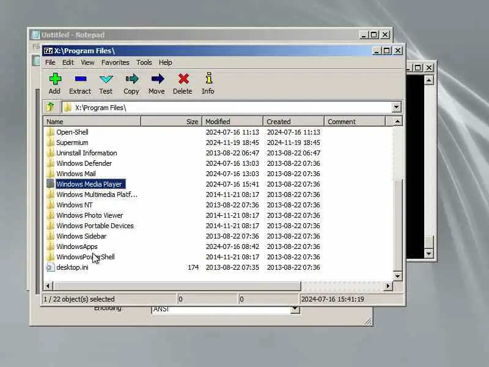Click the Windows Defender folder icon
Image resolution: width=489 pixels, height=367 pixels.
click(x=50, y=163)
